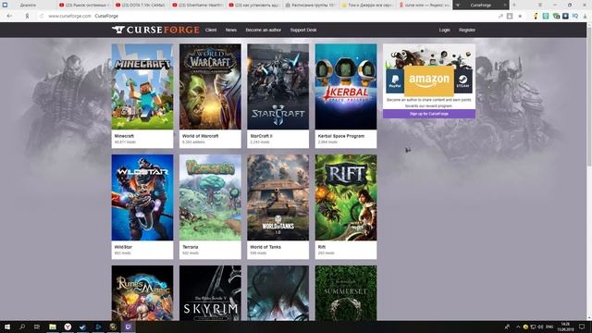Screen dimensions: 592x333
Task: Switch to Том и Джерри browser tab
Action: coord(367,6)
